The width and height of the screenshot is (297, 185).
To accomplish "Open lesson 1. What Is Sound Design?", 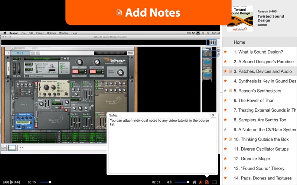I will [x=260, y=52].
